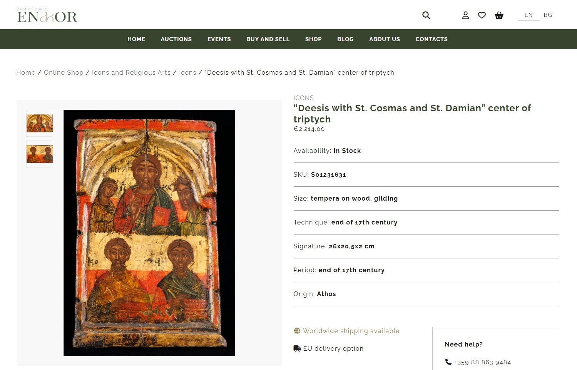Open the AUCTIONS menu item
Viewport: 577px width, 370px height.
(x=176, y=39)
